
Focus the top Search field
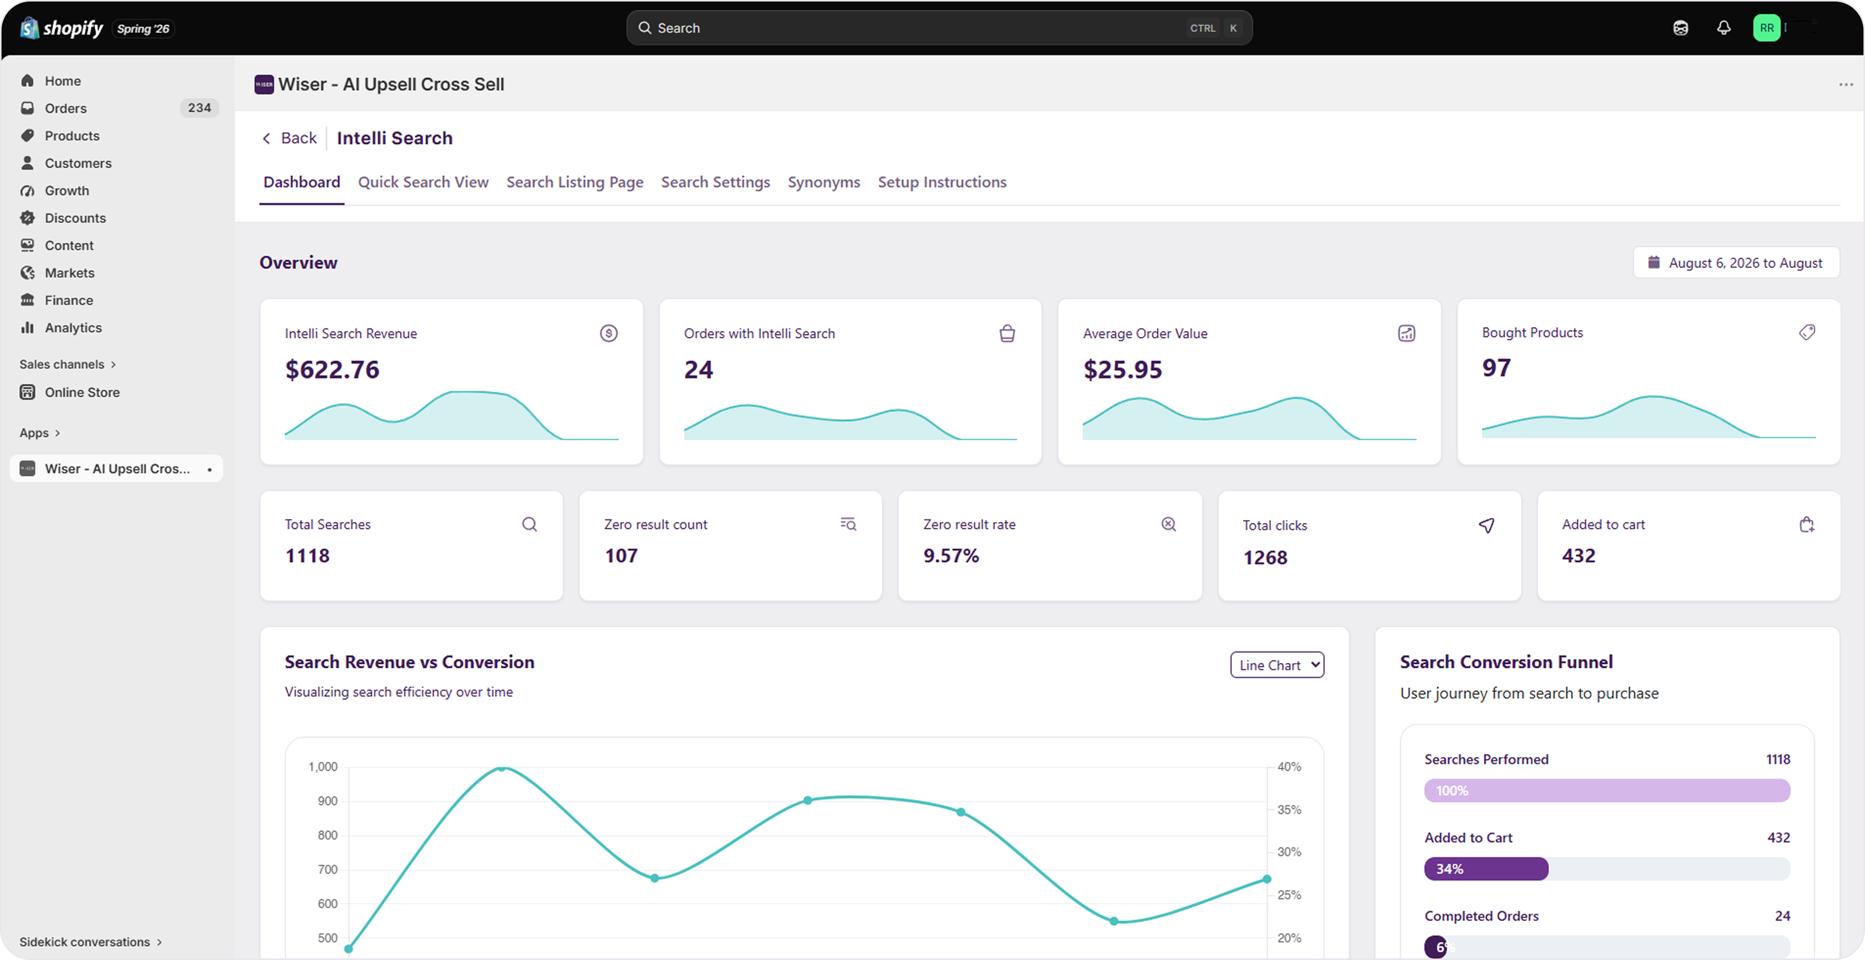tap(939, 28)
